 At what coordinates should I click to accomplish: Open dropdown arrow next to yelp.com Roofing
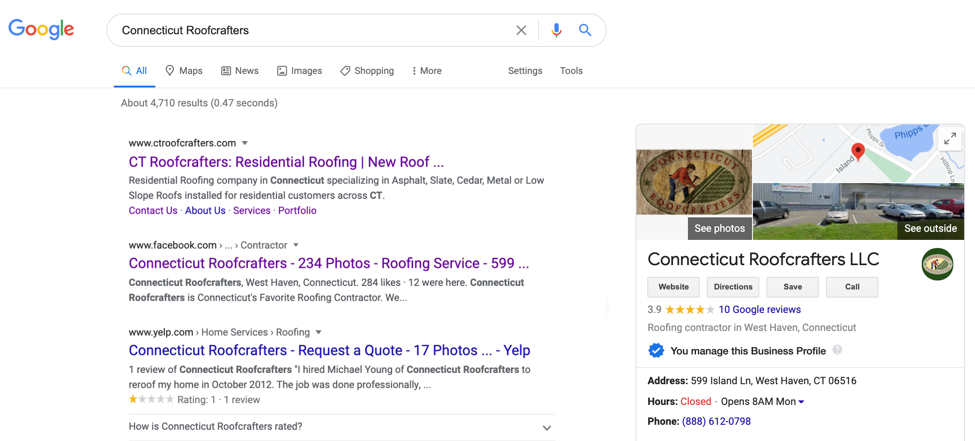[318, 332]
